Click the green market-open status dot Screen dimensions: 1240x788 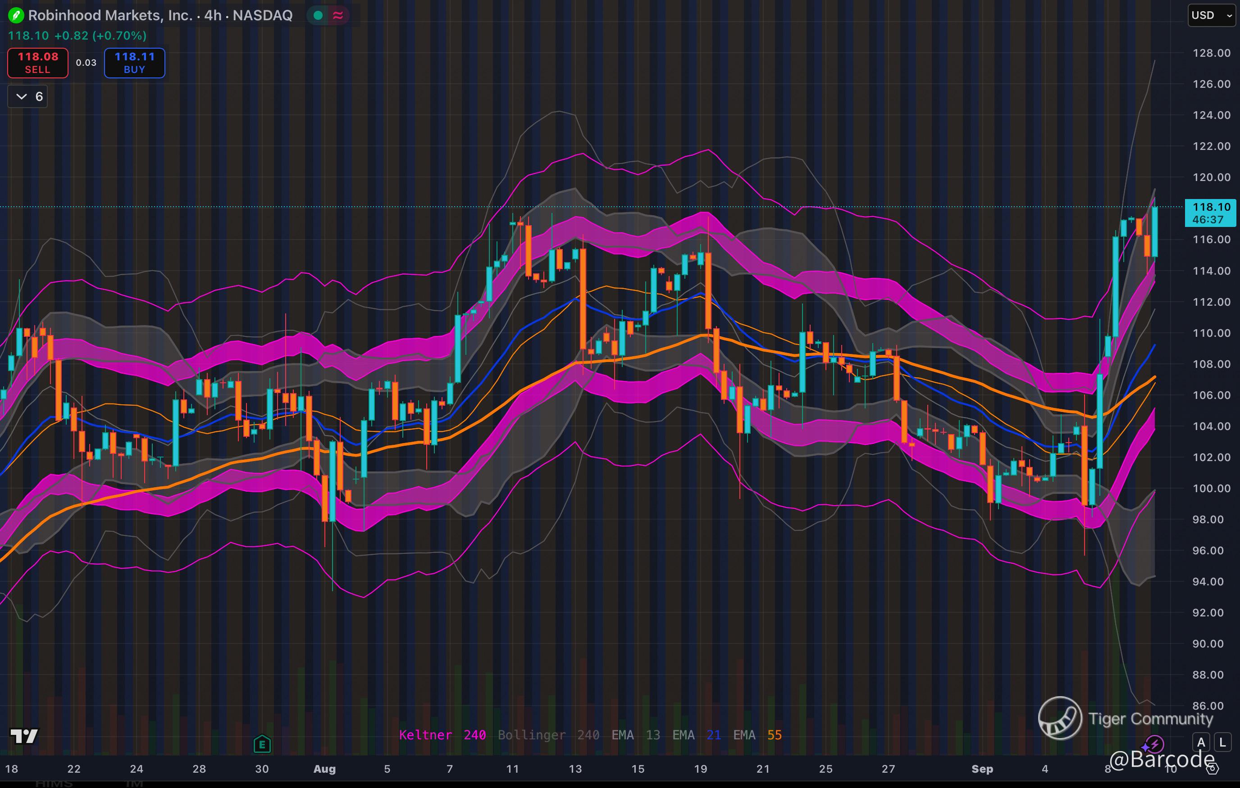pyautogui.click(x=318, y=15)
